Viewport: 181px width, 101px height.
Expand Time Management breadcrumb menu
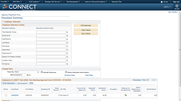point(73,2)
